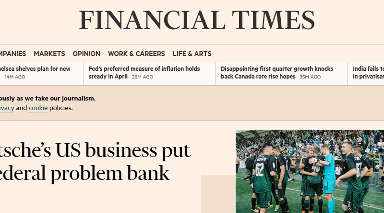Image resolution: width=384 pixels, height=213 pixels.
Task: Go to the Opinion section
Action: point(86,54)
